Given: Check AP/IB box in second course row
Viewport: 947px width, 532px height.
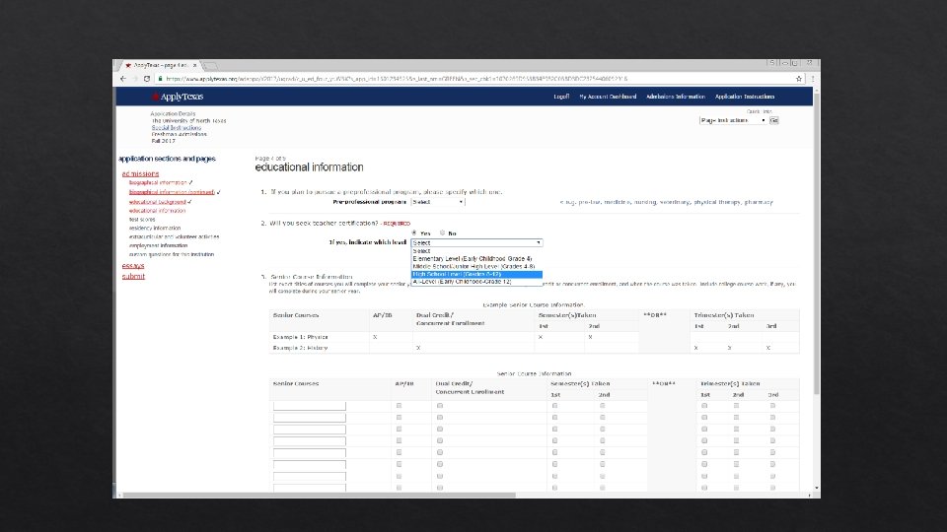Looking at the screenshot, I should 399,418.
